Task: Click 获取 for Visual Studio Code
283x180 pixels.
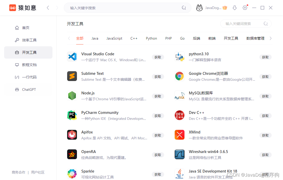Action: point(158,57)
